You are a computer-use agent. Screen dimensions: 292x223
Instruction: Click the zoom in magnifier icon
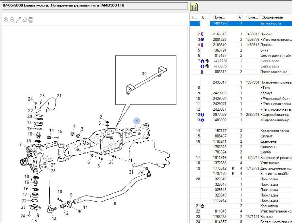pyautogui.click(x=6, y=20)
